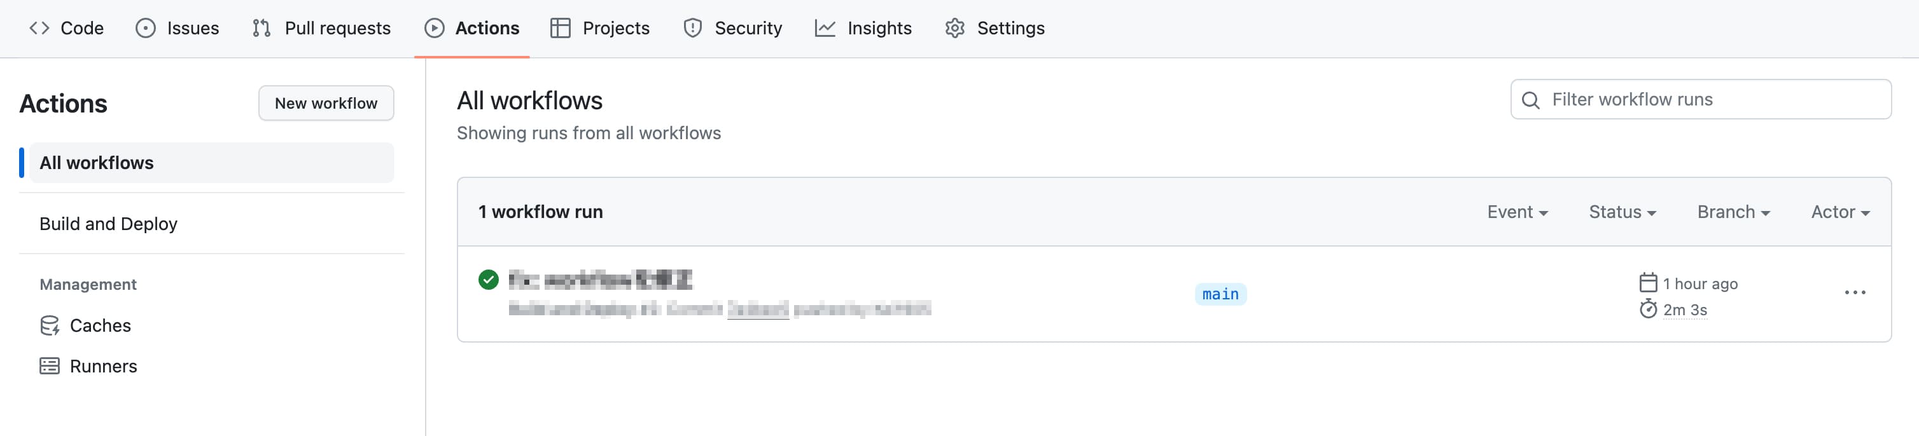Open the Actor filter dropdown

click(x=1839, y=211)
